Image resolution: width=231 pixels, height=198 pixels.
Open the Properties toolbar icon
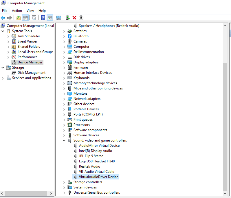tap(34, 18)
